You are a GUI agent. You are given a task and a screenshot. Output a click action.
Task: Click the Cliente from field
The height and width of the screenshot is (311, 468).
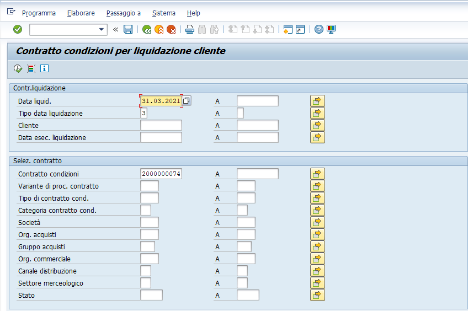point(161,125)
